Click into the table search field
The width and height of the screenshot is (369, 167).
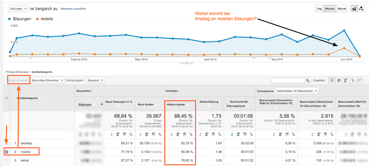click(x=288, y=80)
